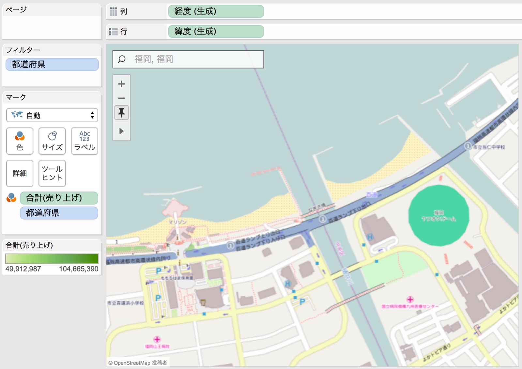Open the 自動 mark type dropdown
This screenshot has width=522, height=369.
52,115
